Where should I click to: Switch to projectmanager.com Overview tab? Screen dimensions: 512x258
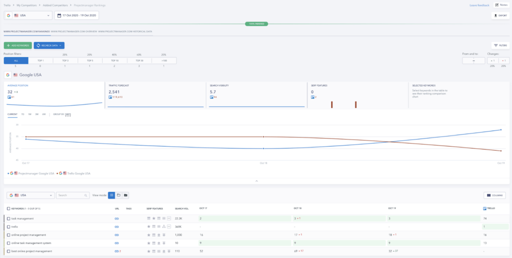pos(74,31)
